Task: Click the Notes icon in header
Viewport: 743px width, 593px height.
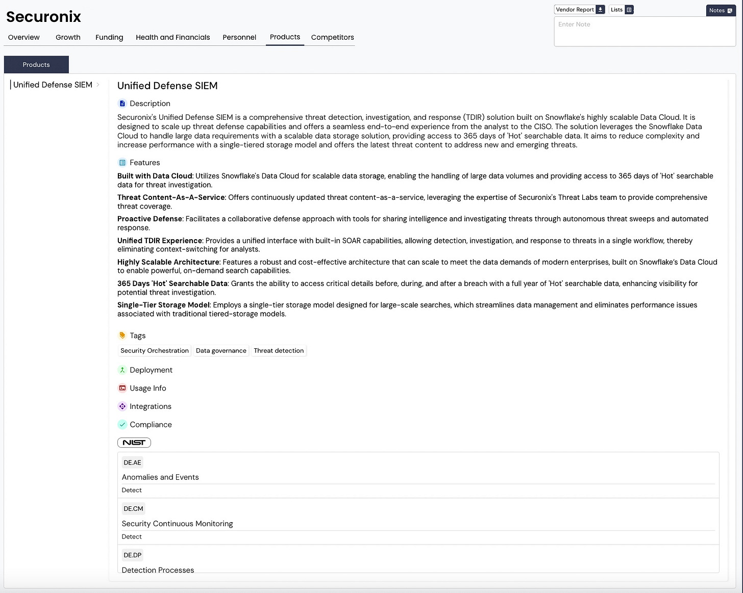Action: click(x=730, y=11)
